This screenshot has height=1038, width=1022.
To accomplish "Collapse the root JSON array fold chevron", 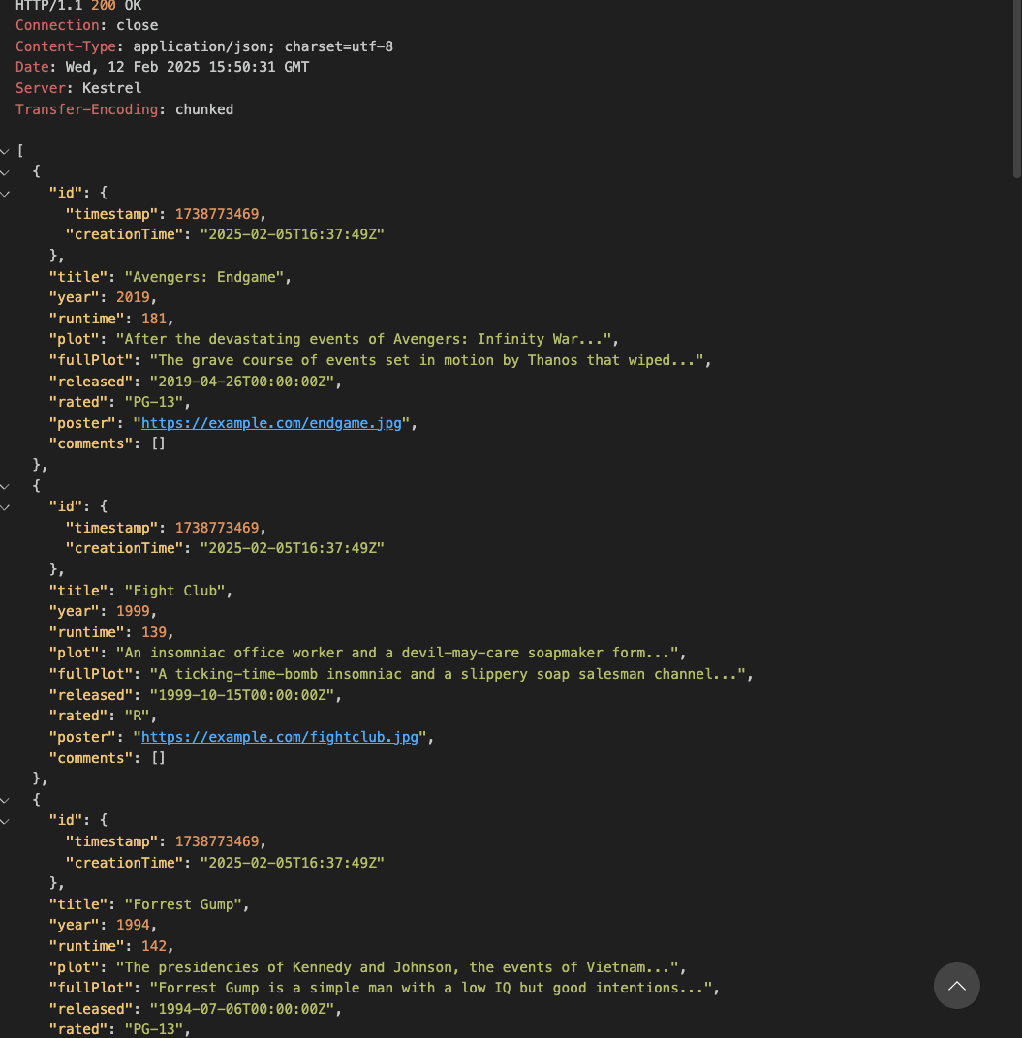I will (5, 152).
